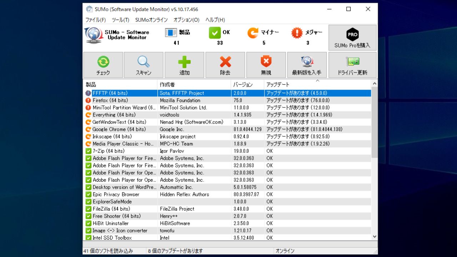Open the ツール(T) menu
This screenshot has width=457, height=257.
click(x=120, y=20)
